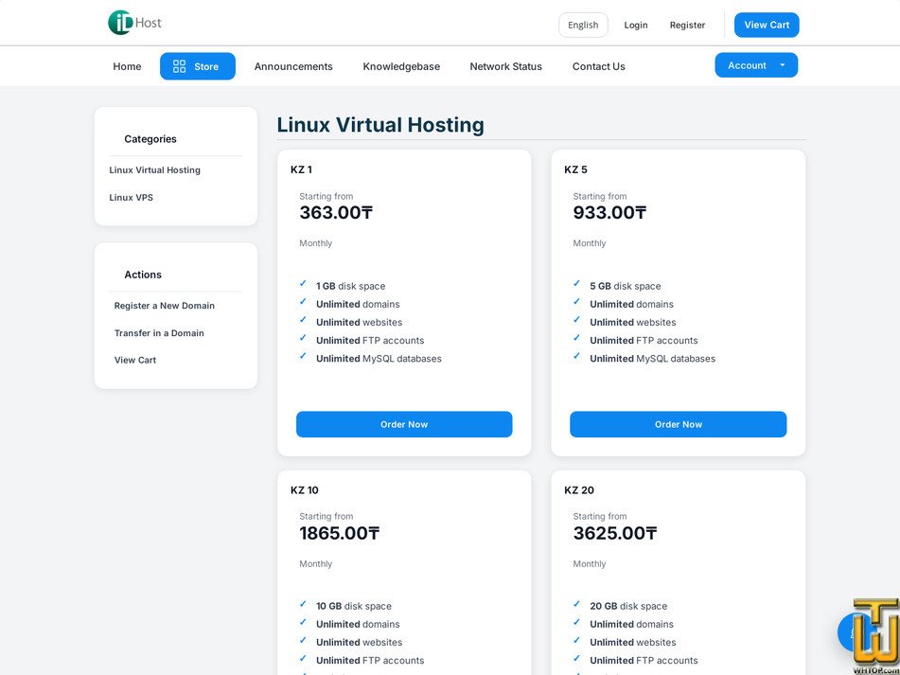
Task: Click Transfer in a Domain
Action: (x=159, y=333)
